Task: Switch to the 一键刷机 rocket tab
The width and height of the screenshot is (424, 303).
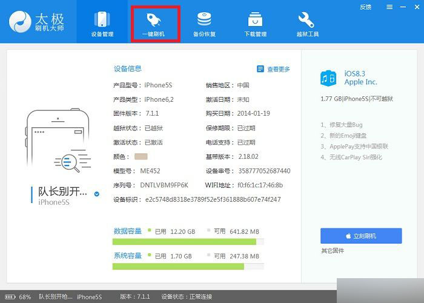Action: [154, 24]
